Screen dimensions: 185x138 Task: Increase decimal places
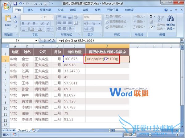coord(86,29)
